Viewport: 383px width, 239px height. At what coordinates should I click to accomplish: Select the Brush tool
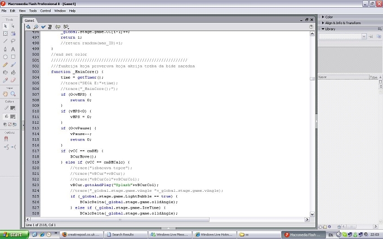[x=13, y=65]
